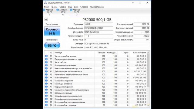This screenshot has height=109, width=194.
Task: Click the Стандарт field with ACS-2
Action: click(117, 44)
